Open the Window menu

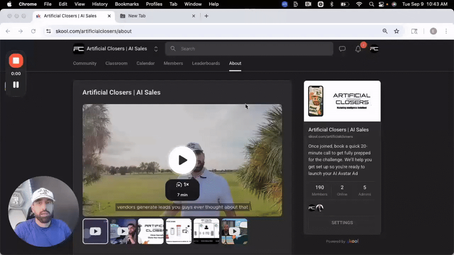pyautogui.click(x=193, y=4)
